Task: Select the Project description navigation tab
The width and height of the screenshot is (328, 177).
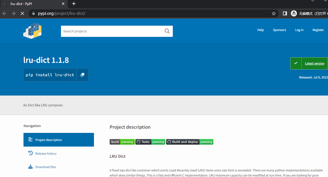Action: (58, 140)
